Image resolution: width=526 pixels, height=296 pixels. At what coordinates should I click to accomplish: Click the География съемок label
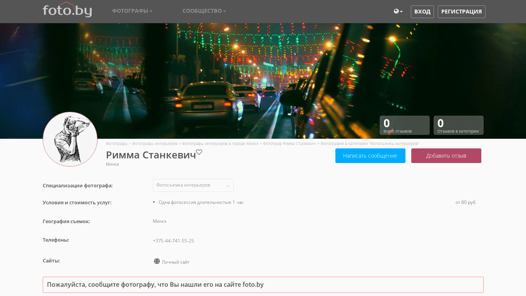click(x=66, y=221)
